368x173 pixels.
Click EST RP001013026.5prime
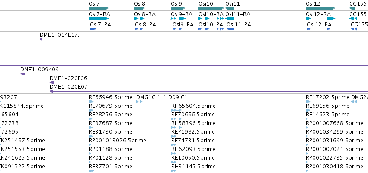(x=117, y=141)
